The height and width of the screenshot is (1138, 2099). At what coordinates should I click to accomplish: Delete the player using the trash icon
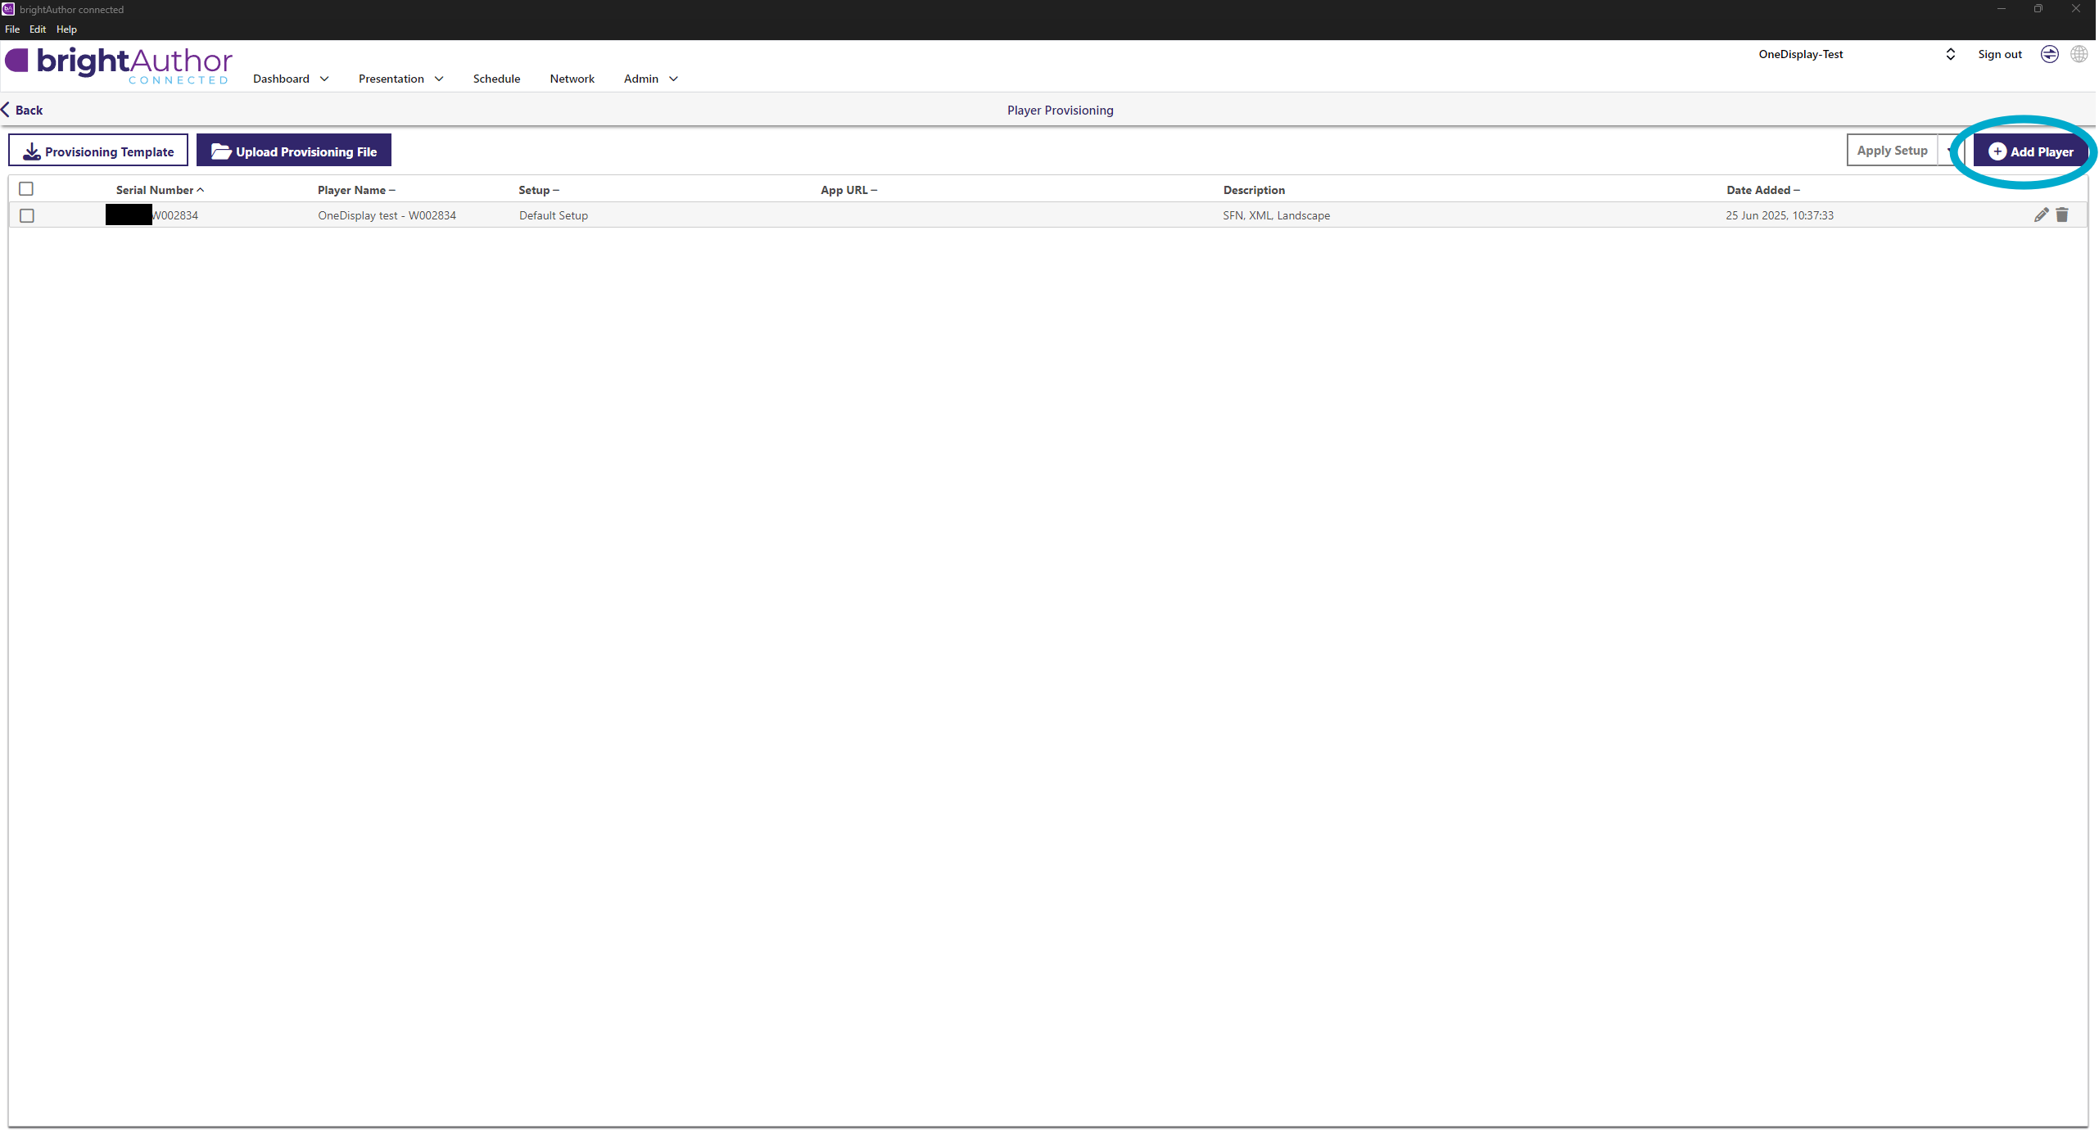pyautogui.click(x=2062, y=215)
